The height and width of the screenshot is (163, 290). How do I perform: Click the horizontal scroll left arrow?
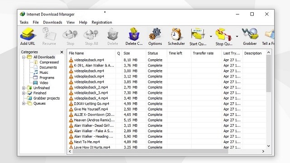tap(70, 151)
